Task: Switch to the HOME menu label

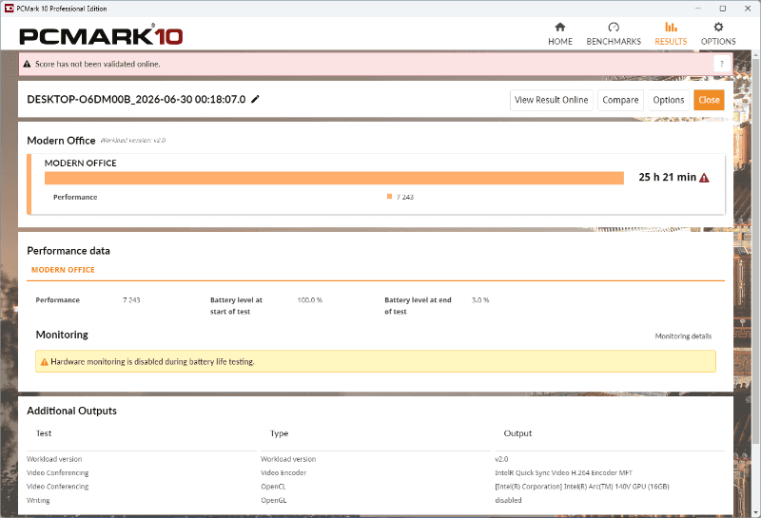Action: (x=560, y=42)
